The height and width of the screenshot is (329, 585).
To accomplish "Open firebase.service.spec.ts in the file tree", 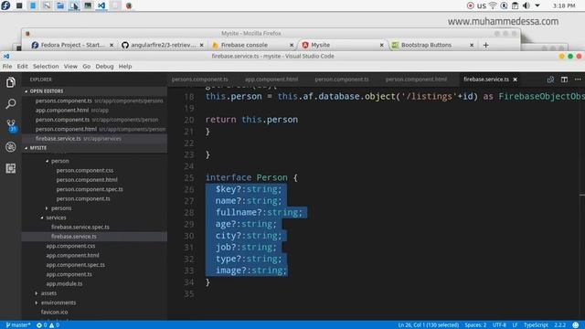I will pos(80,227).
